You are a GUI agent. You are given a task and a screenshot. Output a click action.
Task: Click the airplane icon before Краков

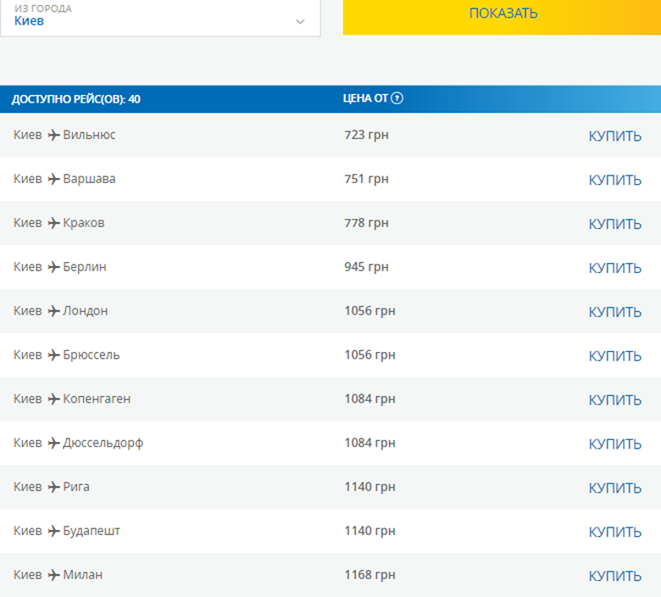tap(53, 223)
